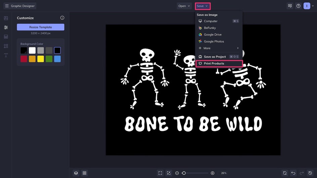The image size is (317, 178).
Task: Click the fit to screen icon
Action: [160, 173]
